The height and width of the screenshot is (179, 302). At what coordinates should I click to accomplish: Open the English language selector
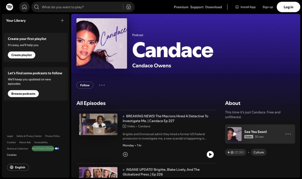coord(18,167)
